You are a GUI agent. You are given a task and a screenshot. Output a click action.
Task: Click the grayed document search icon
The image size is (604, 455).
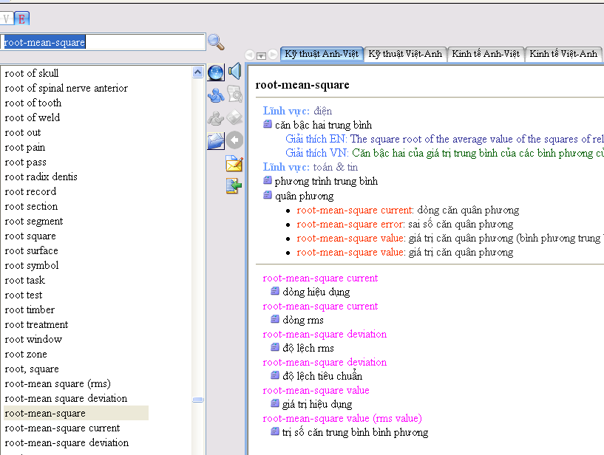(234, 94)
